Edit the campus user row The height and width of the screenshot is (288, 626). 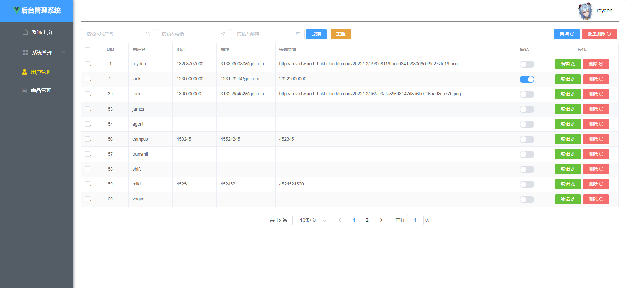point(568,139)
